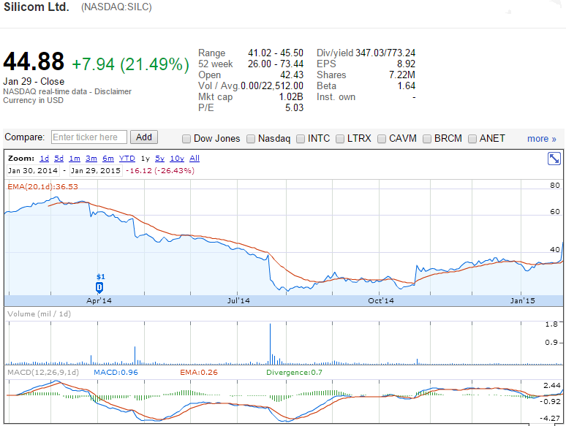Image resolution: width=566 pixels, height=426 pixels.
Task: Focus the Enter ticker here field
Action: tap(88, 137)
